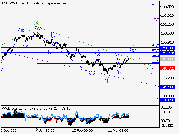Click the red wave '1' label

(107, 82)
